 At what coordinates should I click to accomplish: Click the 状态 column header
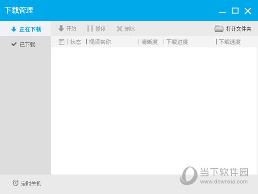(x=76, y=42)
